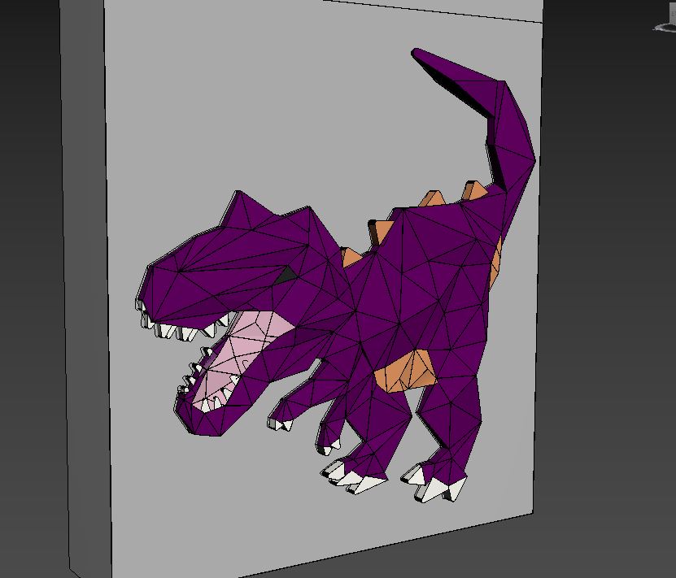Click the orange belly patch on the dinosaur
Screen dimensions: 676x578
(x=408, y=371)
